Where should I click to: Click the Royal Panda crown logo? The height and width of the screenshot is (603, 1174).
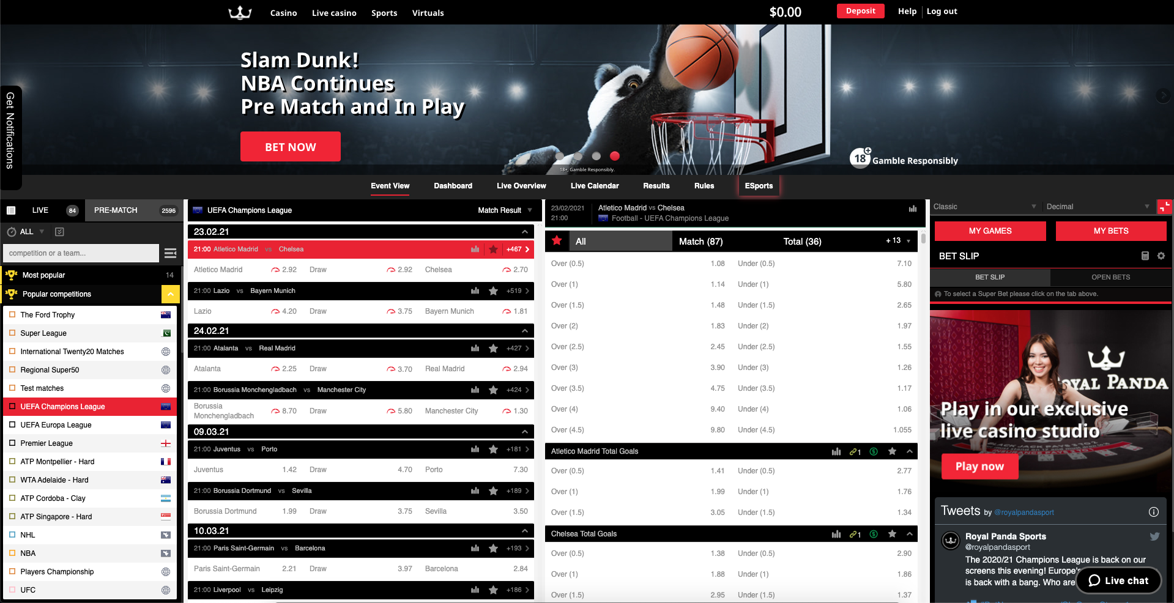click(240, 12)
